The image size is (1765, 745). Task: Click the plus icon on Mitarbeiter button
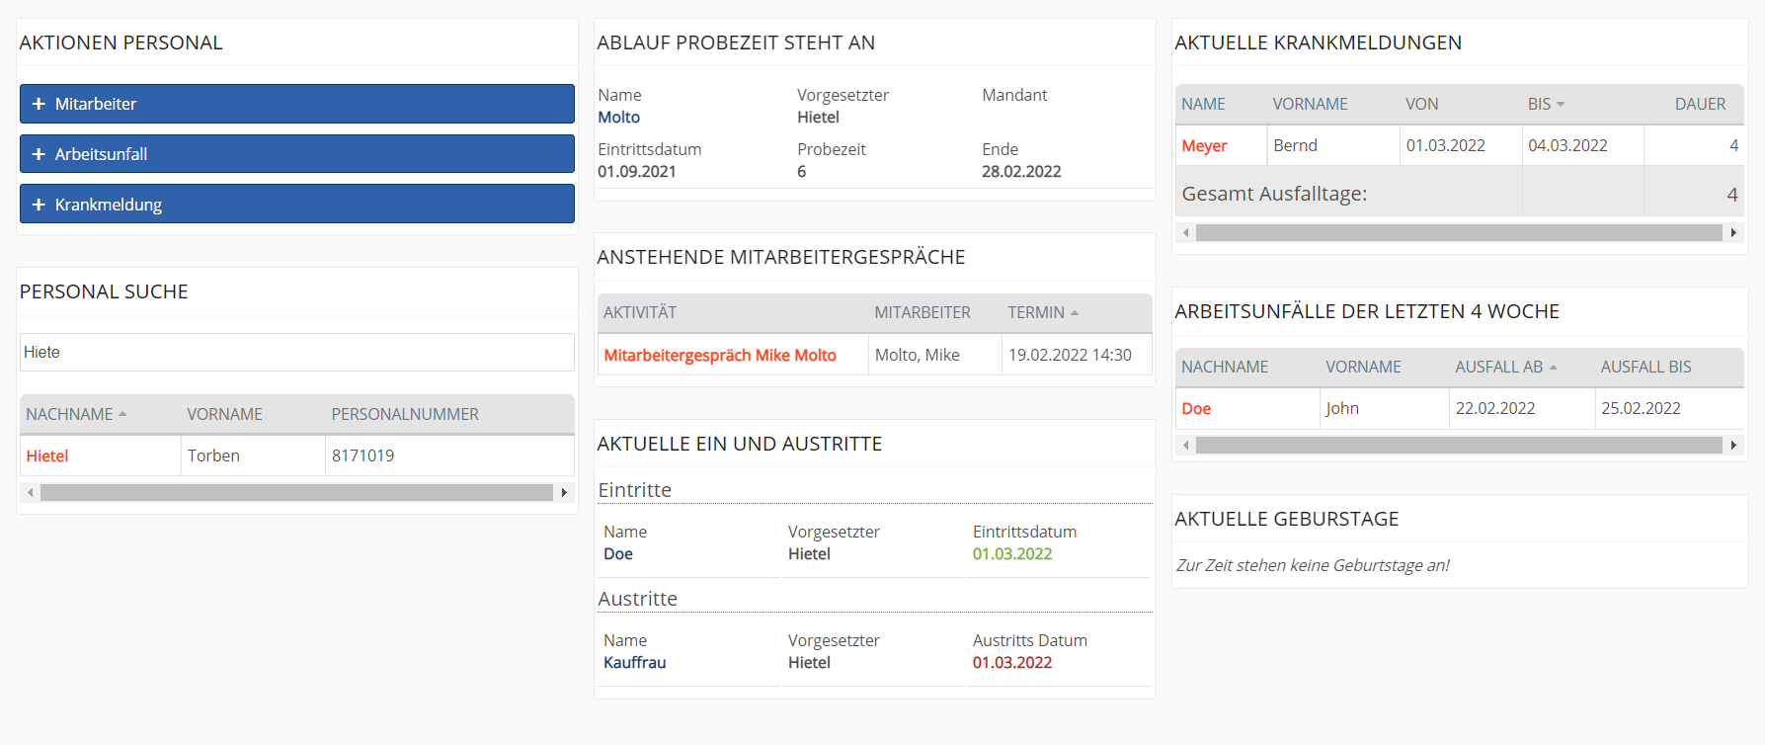coord(39,104)
